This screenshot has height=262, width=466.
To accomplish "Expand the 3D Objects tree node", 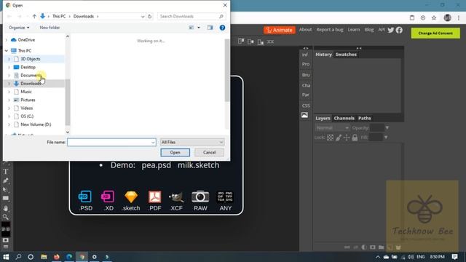I will [x=9, y=59].
